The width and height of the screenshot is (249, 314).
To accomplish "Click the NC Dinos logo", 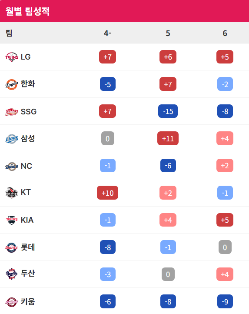I will click(x=12, y=166).
